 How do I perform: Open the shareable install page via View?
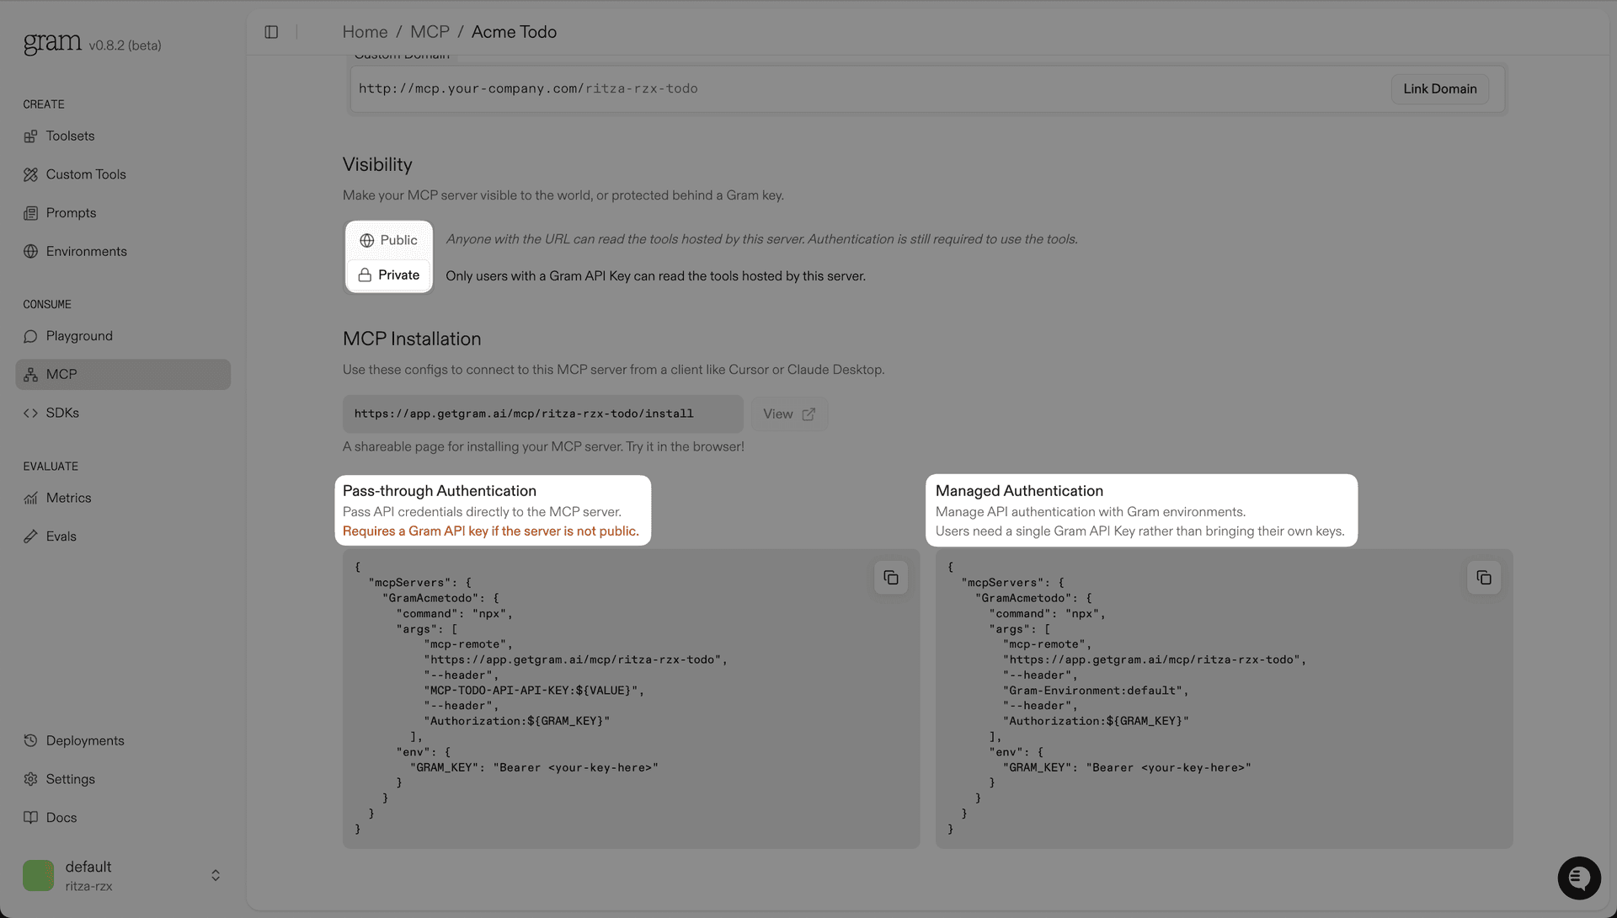click(x=788, y=414)
